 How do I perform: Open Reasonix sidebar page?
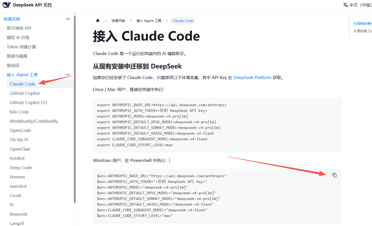click(19, 214)
